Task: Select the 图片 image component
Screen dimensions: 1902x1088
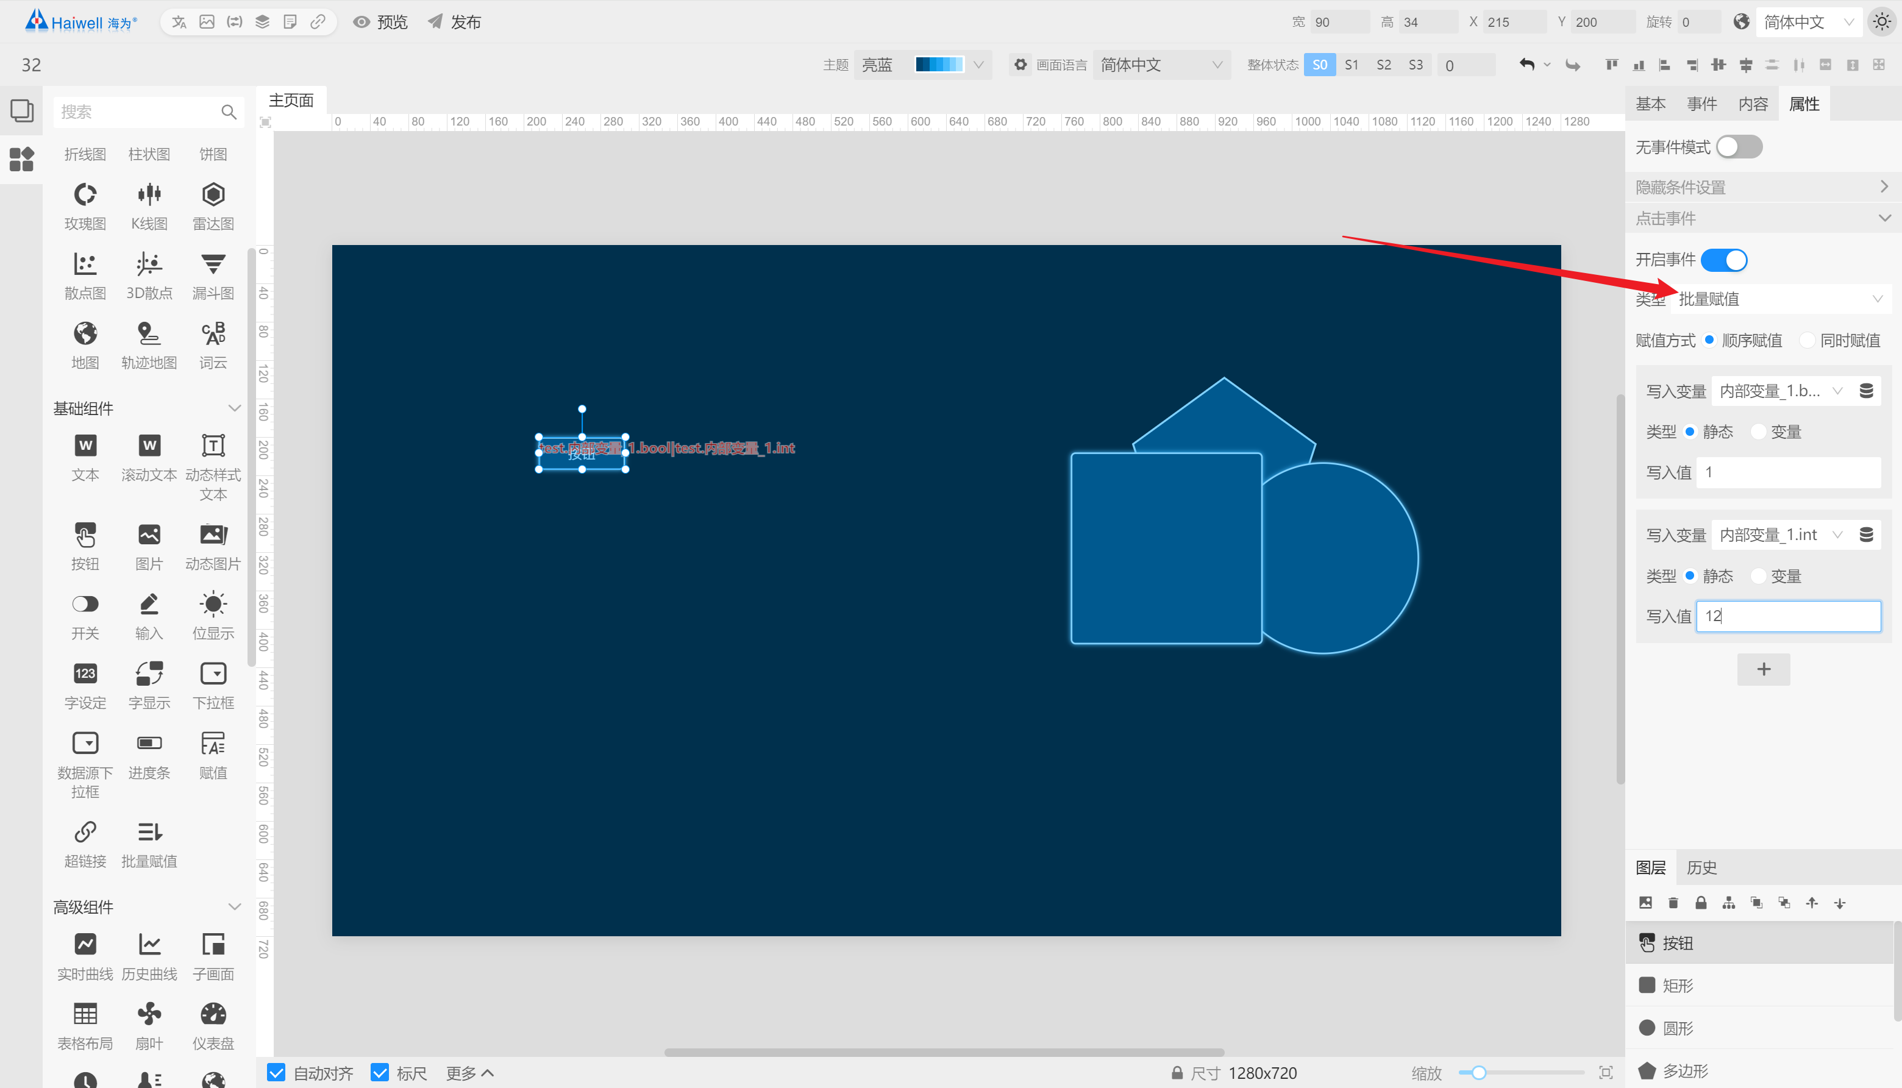Action: pyautogui.click(x=149, y=546)
